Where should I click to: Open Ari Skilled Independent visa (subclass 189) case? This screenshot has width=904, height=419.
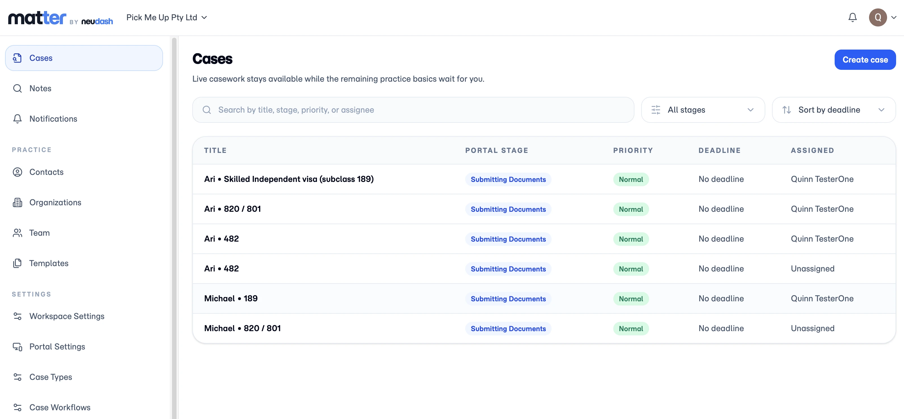click(544, 179)
